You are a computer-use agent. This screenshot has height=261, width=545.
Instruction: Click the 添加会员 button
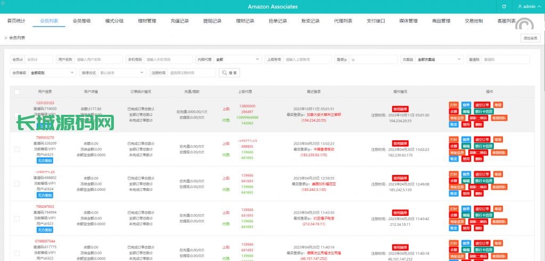[531, 38]
